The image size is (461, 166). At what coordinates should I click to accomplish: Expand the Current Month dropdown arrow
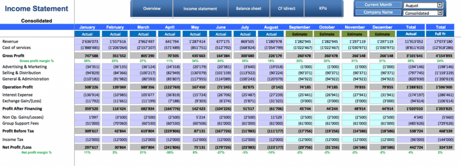coord(440,5)
